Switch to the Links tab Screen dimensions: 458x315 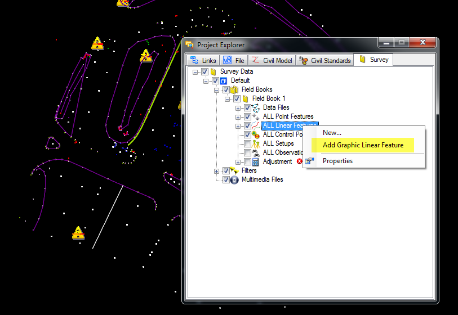(203, 60)
